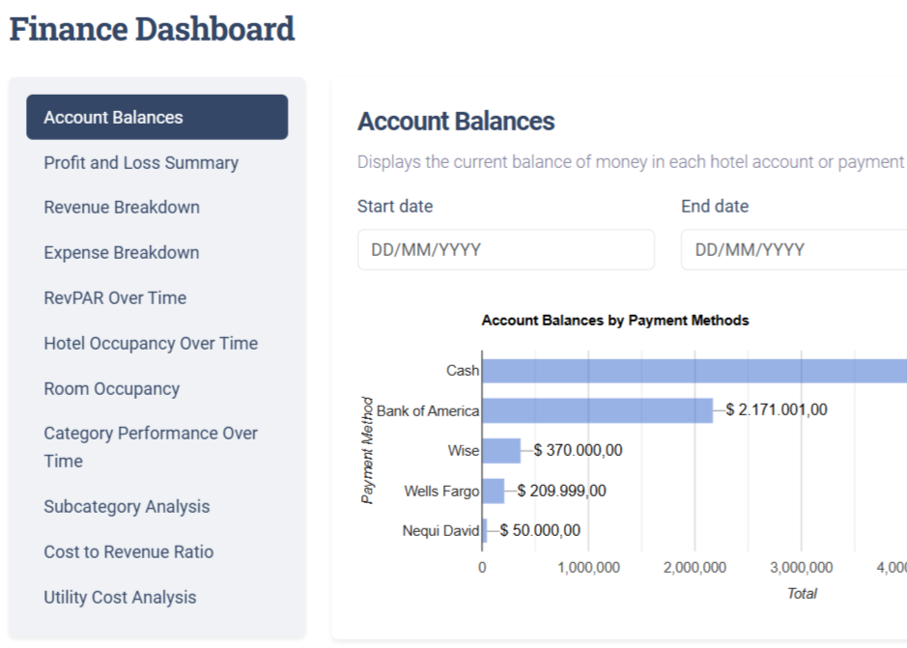
Task: Open the Expense Breakdown report
Action: click(x=122, y=252)
